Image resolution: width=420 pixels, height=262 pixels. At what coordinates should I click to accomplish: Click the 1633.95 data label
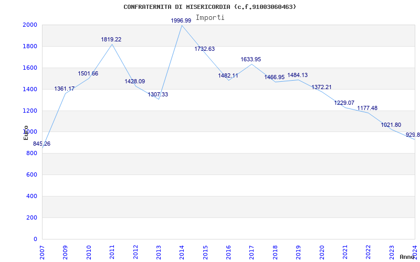click(x=251, y=60)
